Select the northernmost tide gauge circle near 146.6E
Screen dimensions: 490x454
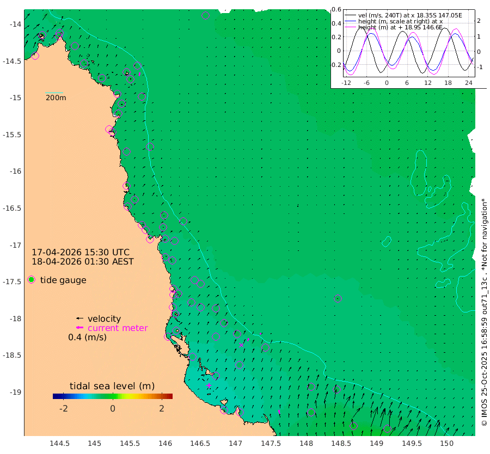[205, 15]
